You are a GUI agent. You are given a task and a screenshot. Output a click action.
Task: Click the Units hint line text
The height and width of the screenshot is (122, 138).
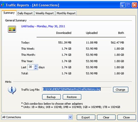coord(71,107)
